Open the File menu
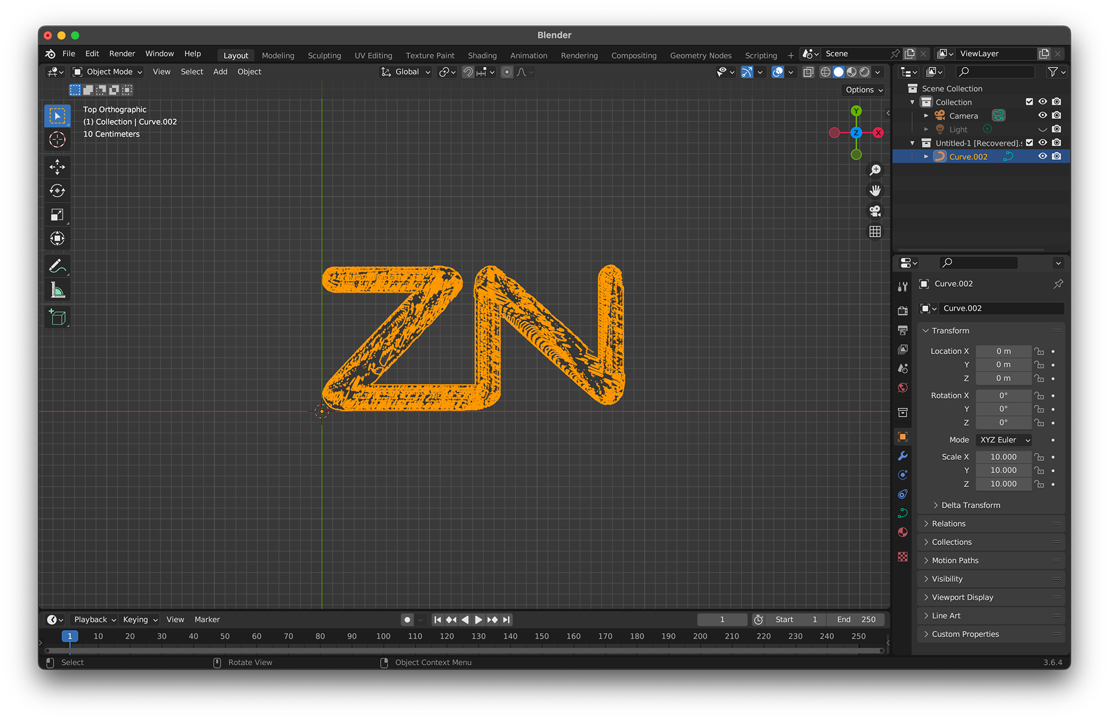 click(69, 54)
